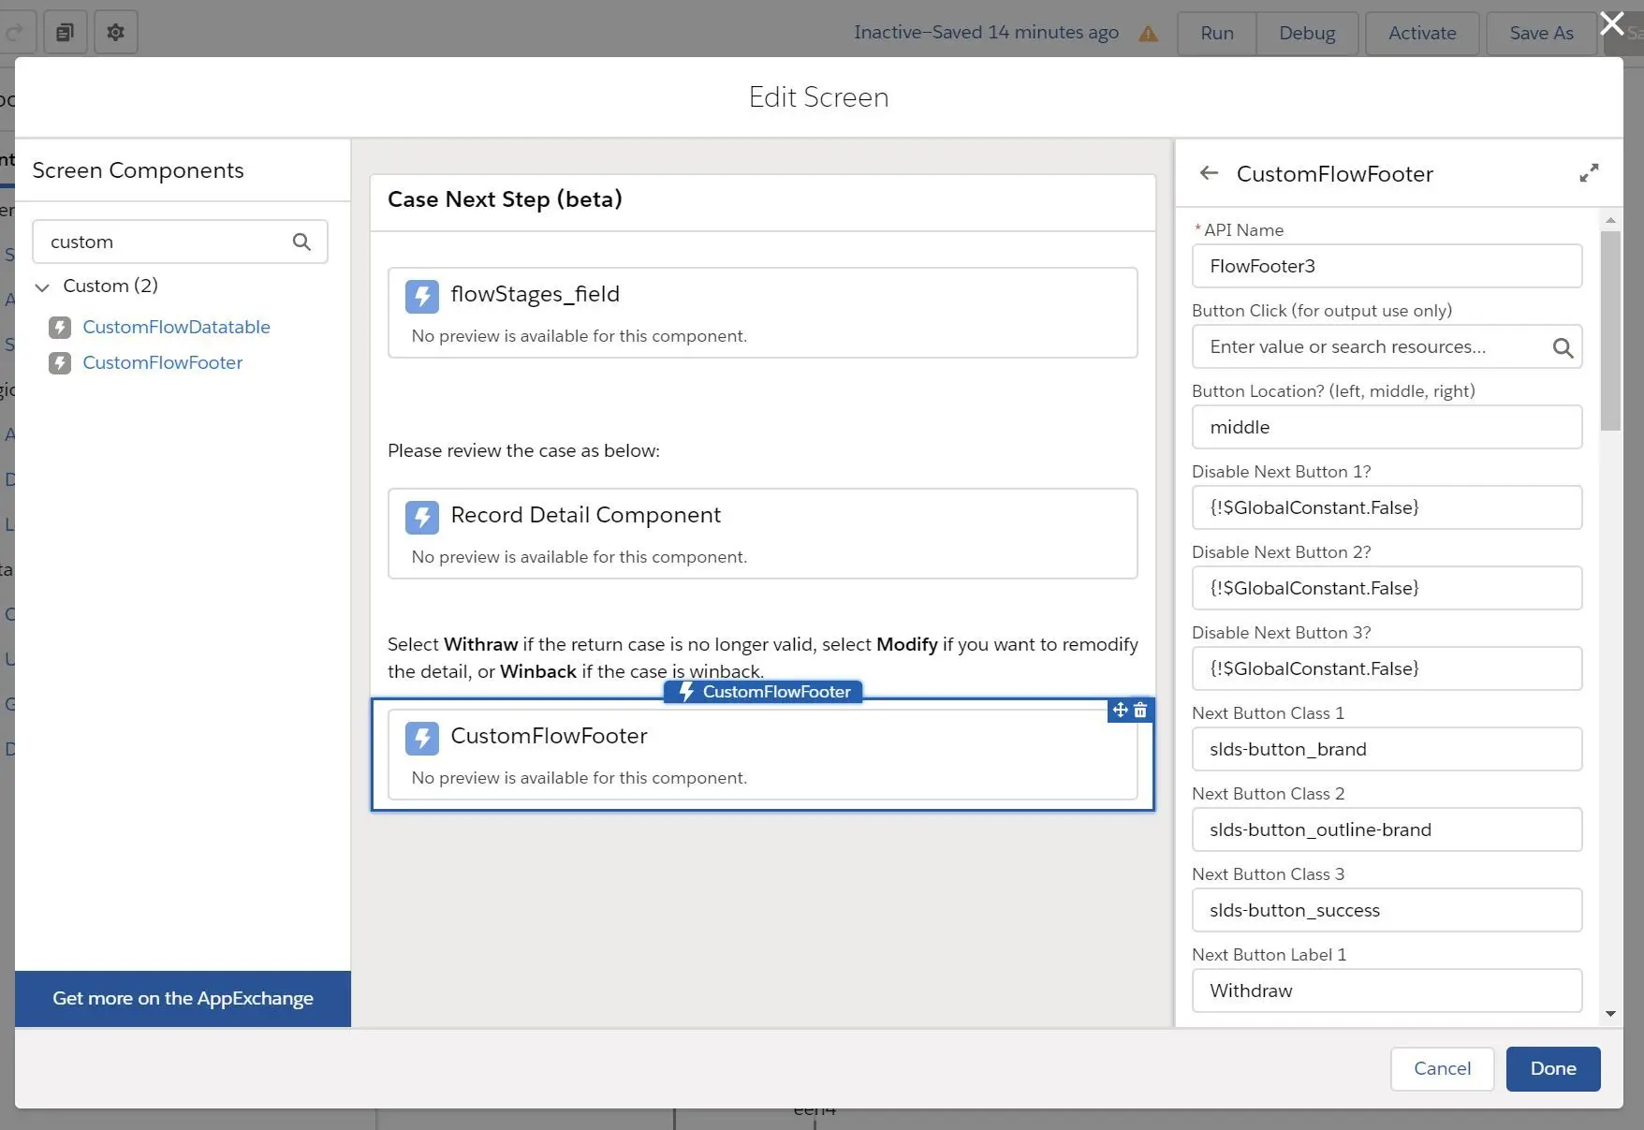Click the redo arrow icon in top toolbar
Image resolution: width=1644 pixels, height=1130 pixels.
pos(14,33)
